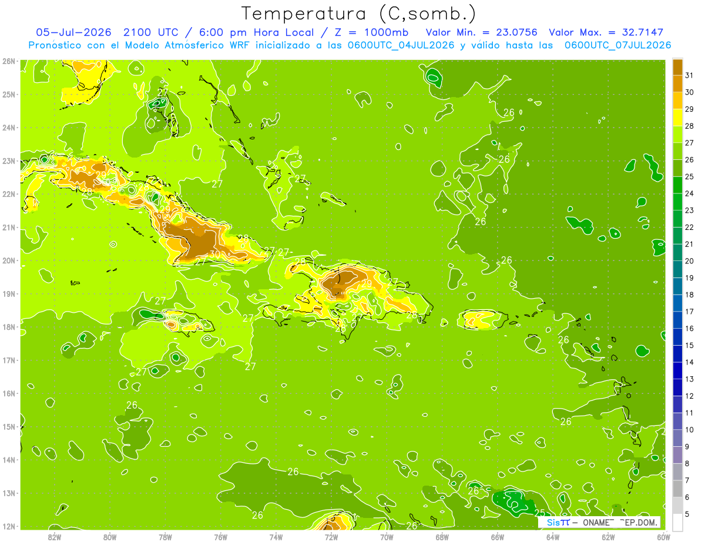Click the colorbar label 31
Screen dimensions: 705x545
pyautogui.click(x=689, y=75)
